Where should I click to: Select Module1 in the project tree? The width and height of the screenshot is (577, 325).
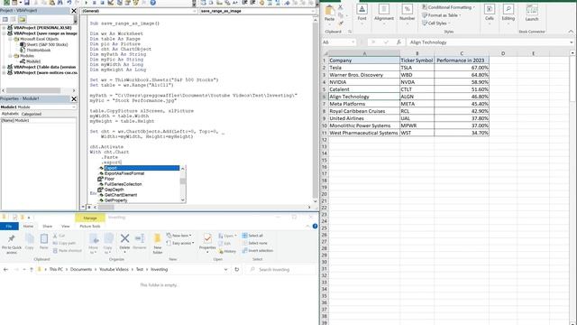[32, 61]
